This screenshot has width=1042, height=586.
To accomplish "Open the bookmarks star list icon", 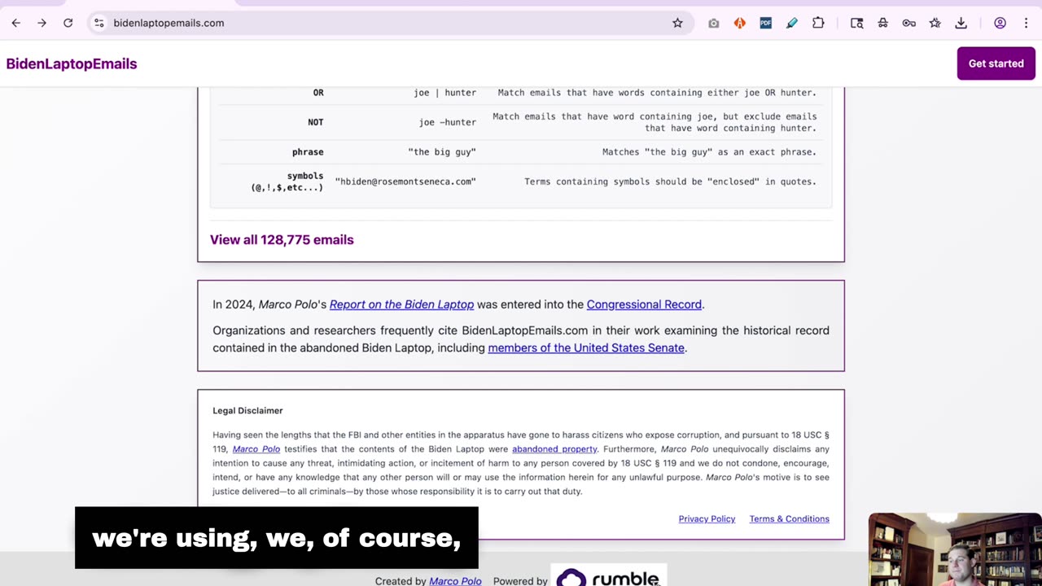I will (935, 24).
